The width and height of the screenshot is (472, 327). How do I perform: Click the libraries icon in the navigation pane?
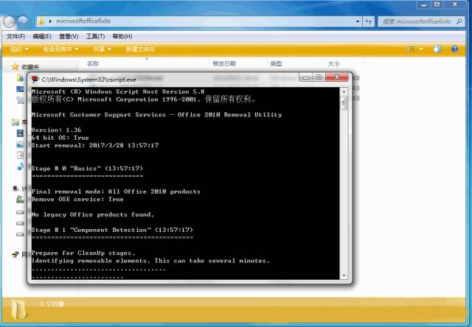[x=15, y=122]
